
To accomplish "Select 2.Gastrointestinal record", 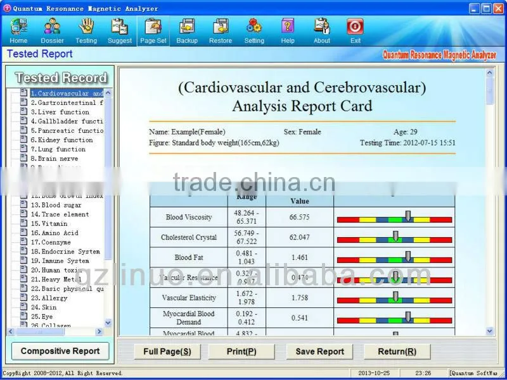I will 67,102.
